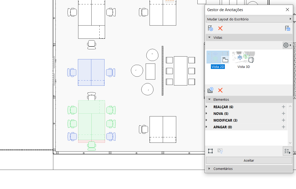This screenshot has height=189, width=296.
Task: Open the annotation organizer list icon
Action: (x=287, y=28)
